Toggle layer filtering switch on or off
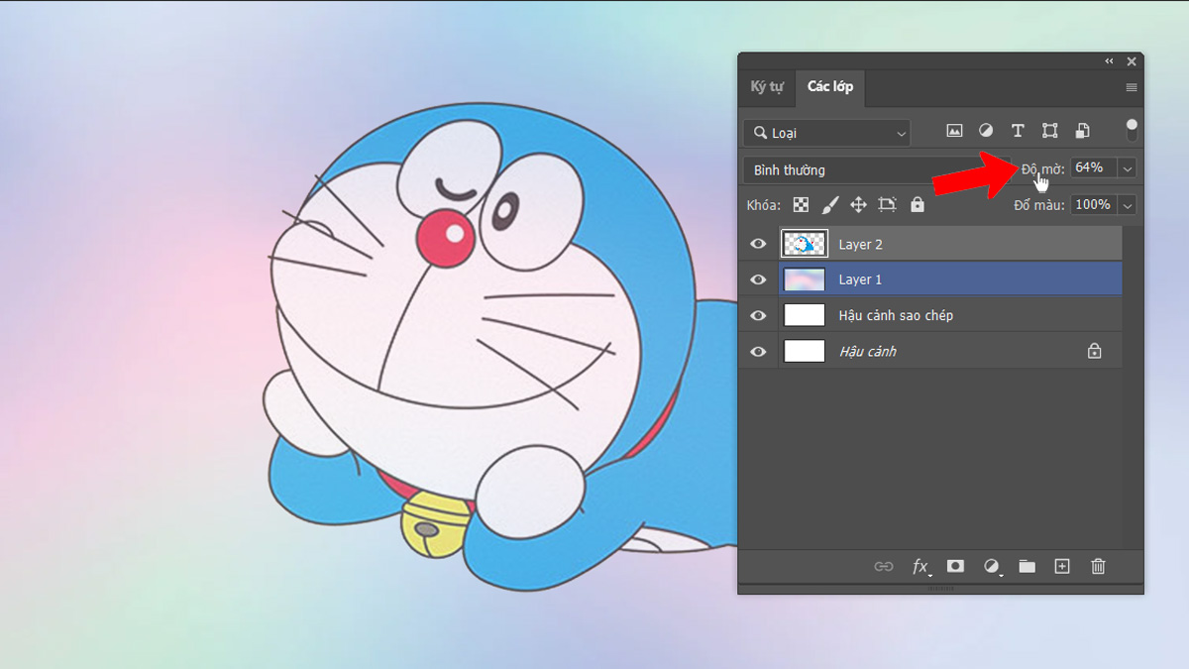This screenshot has height=669, width=1189. [1132, 130]
